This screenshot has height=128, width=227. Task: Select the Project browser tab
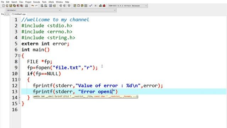(x=2, y=14)
